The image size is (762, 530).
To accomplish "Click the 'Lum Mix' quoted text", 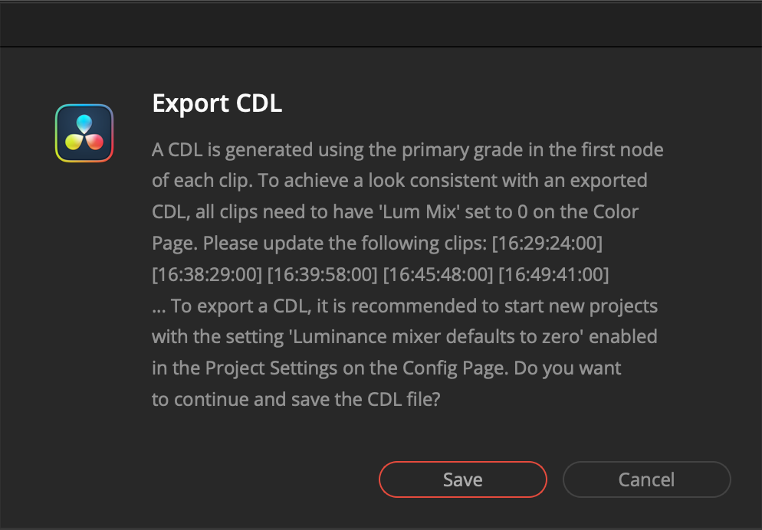I will tap(419, 212).
